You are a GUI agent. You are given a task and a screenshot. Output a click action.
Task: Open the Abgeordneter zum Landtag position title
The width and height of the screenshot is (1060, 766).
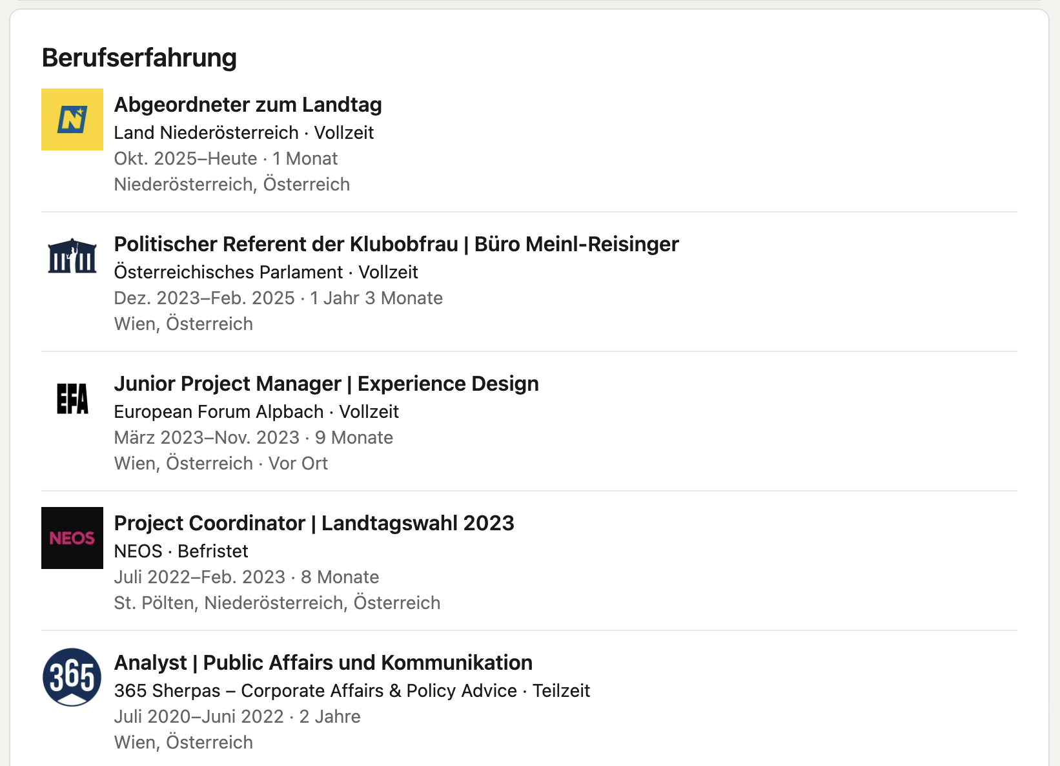248,105
